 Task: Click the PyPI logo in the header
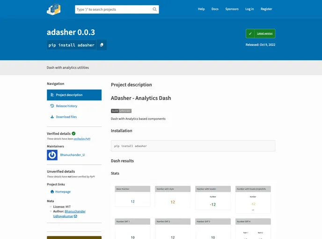(54, 9)
